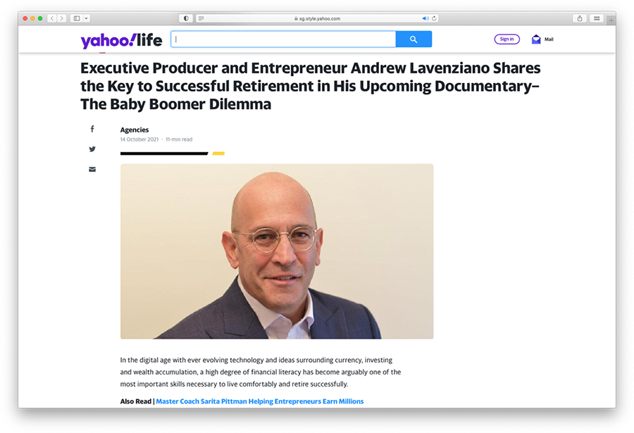This screenshot has width=634, height=433.
Task: Focus the Yahoo search input field
Action: [x=283, y=39]
